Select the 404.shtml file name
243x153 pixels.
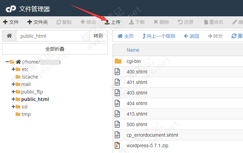pyautogui.click(x=137, y=103)
